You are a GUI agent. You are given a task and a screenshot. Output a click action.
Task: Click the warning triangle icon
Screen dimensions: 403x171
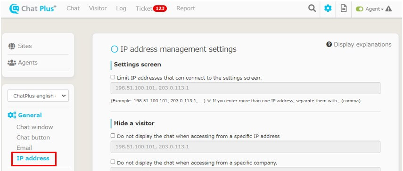tap(388, 9)
